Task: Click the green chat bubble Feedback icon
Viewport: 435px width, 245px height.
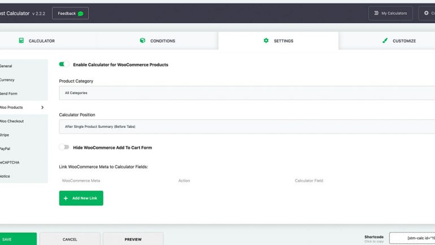Action: [x=80, y=14]
